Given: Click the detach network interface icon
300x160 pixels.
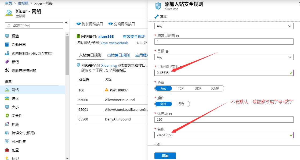Looking at the screenshot, I should point(111,24).
